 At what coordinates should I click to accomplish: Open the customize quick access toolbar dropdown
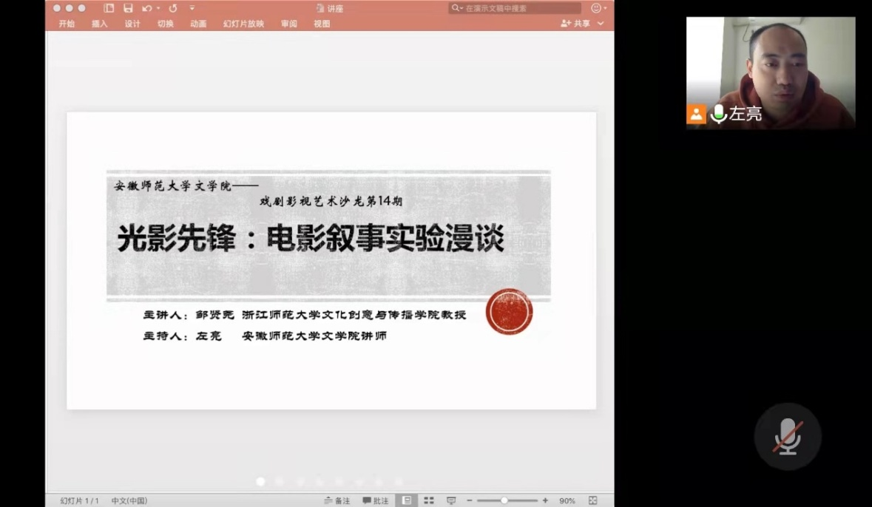coord(192,8)
